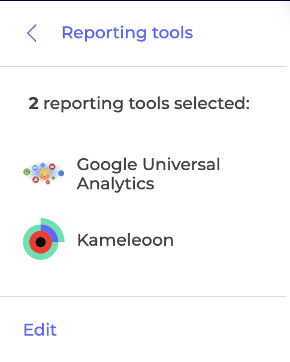Select the Google Universal Analytics label
Viewport: 290px width, 362px height.
[148, 174]
